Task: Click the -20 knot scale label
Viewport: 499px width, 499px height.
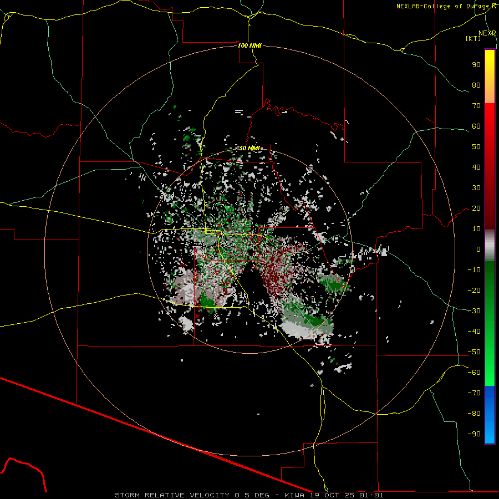Action: click(x=474, y=290)
